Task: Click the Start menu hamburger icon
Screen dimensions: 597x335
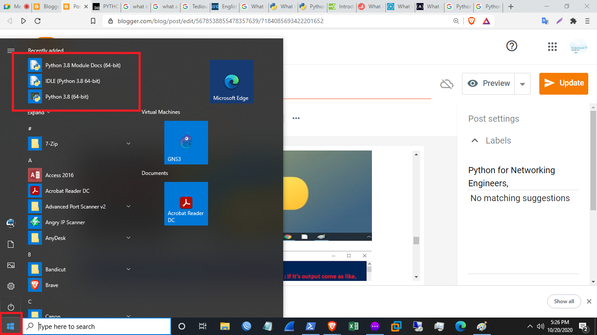Action: click(11, 51)
